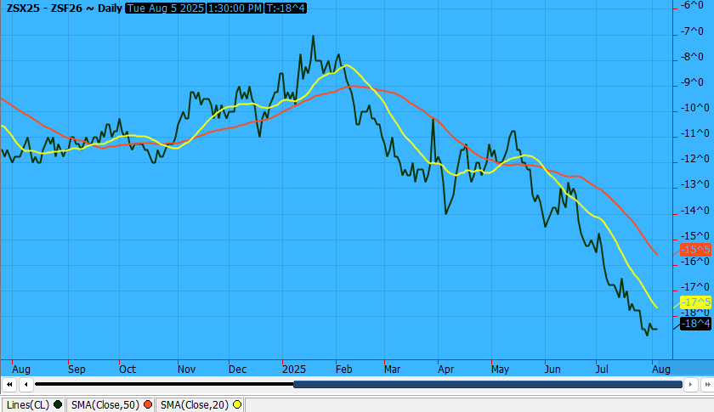
Task: Select the SMA(Close,20) study tab
Action: pos(195,404)
